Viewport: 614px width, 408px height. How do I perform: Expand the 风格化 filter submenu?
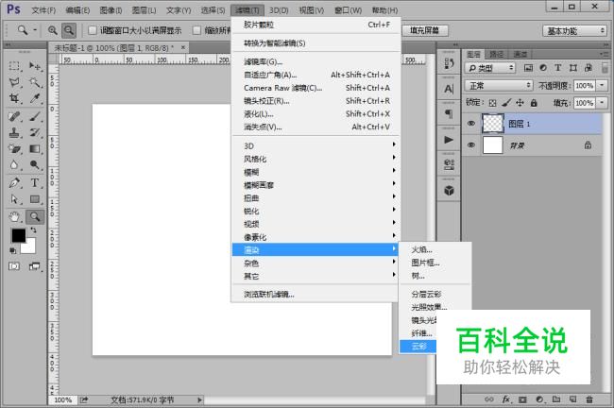[x=316, y=159]
